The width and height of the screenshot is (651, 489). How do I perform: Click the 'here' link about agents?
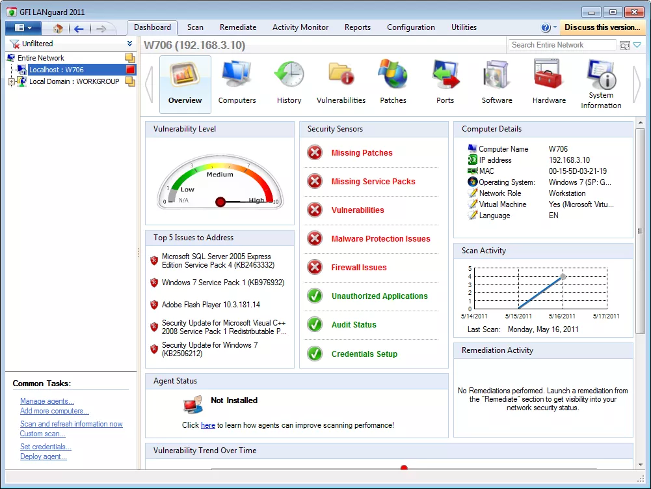(208, 425)
